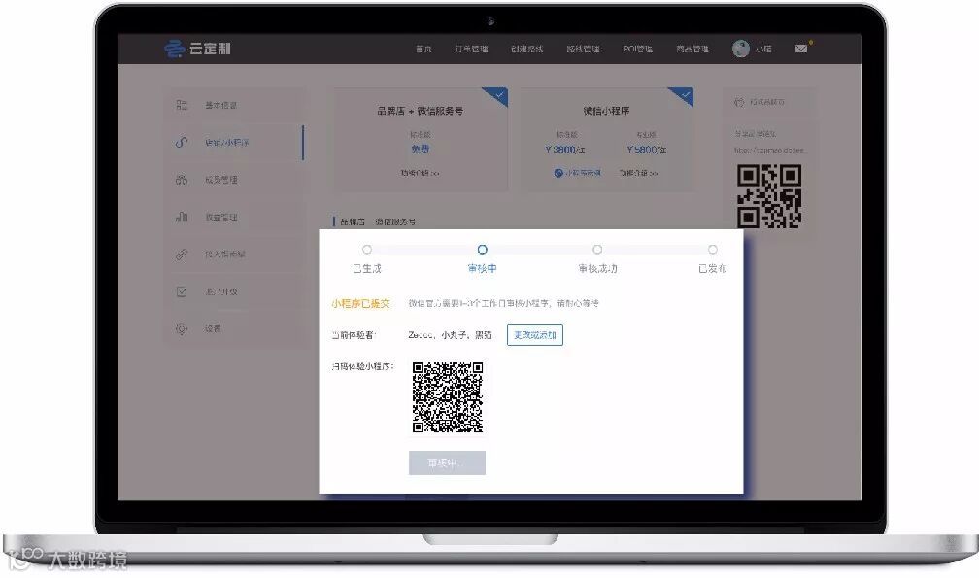979x578 pixels.
Task: Select the 已生成 step circle
Action: 367,249
